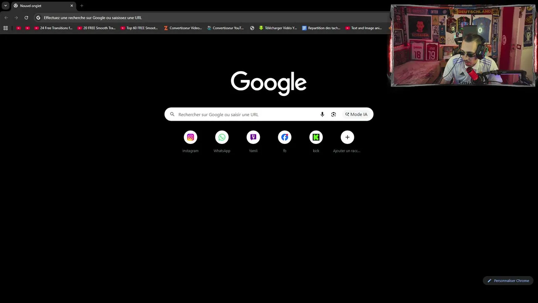
Task: Click Personnaliser Chrome button
Action: pos(508,281)
